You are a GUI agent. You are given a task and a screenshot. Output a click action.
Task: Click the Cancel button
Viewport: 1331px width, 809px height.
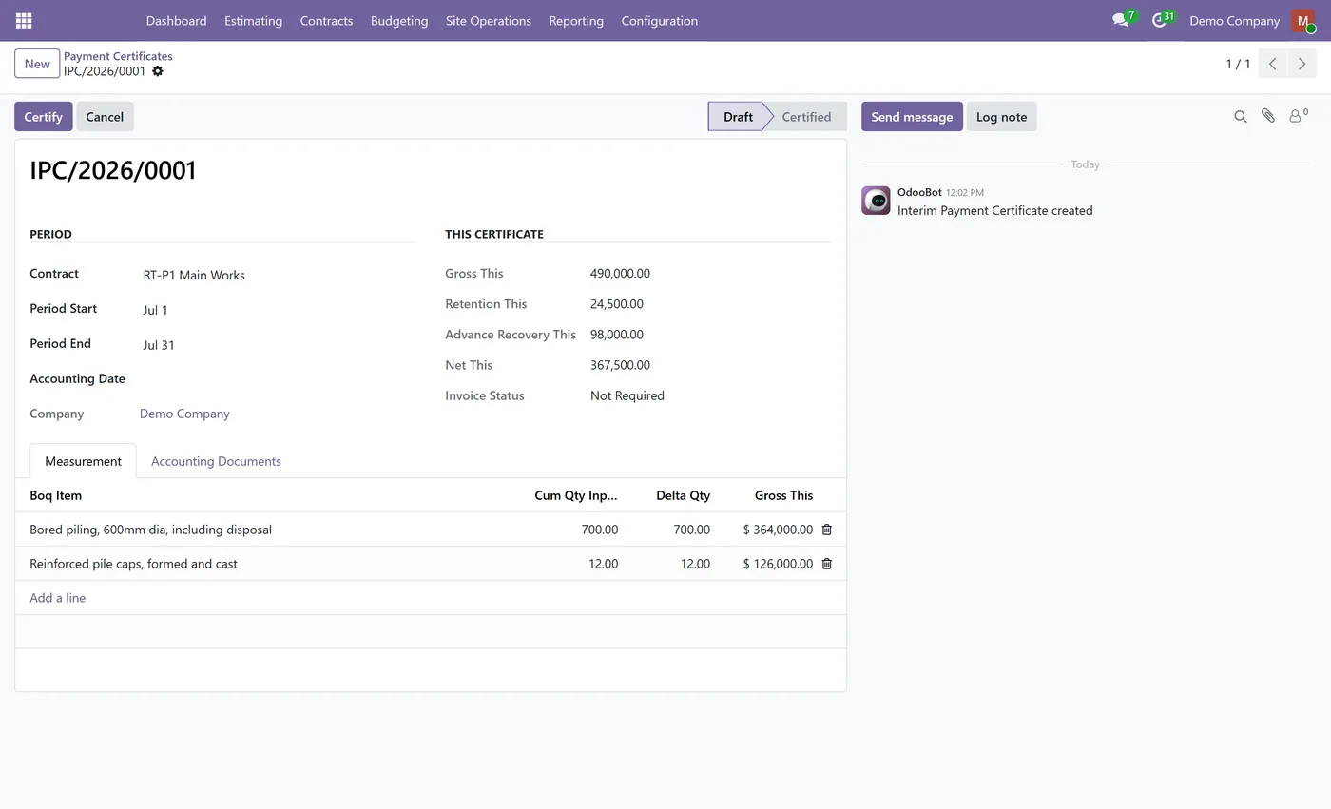105,117
